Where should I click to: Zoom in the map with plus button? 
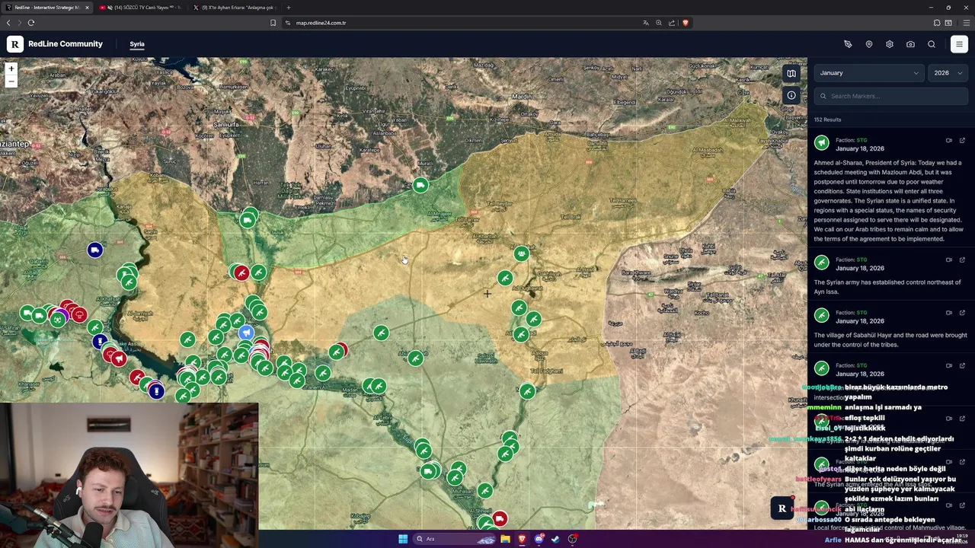click(x=11, y=68)
